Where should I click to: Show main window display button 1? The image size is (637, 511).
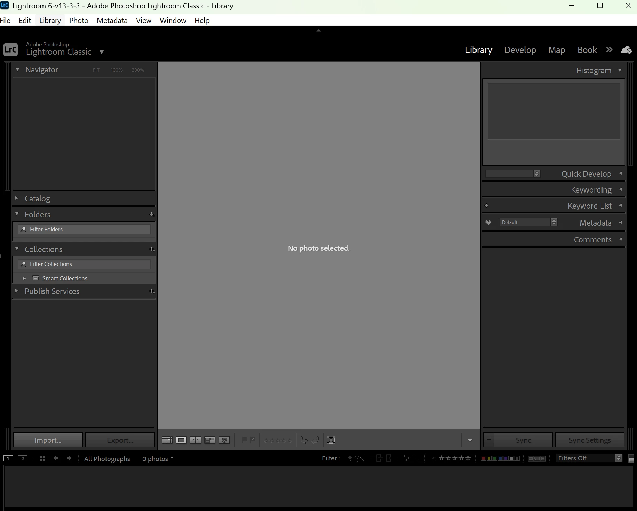coord(8,458)
